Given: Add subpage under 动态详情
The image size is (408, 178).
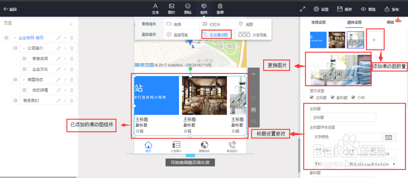Looking at the screenshot, I should [65, 90].
